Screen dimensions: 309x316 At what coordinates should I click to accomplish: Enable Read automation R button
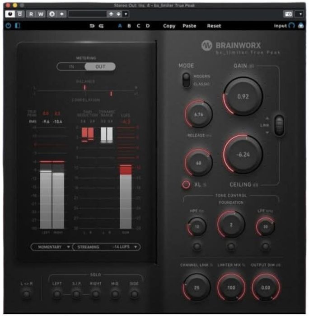(31, 14)
